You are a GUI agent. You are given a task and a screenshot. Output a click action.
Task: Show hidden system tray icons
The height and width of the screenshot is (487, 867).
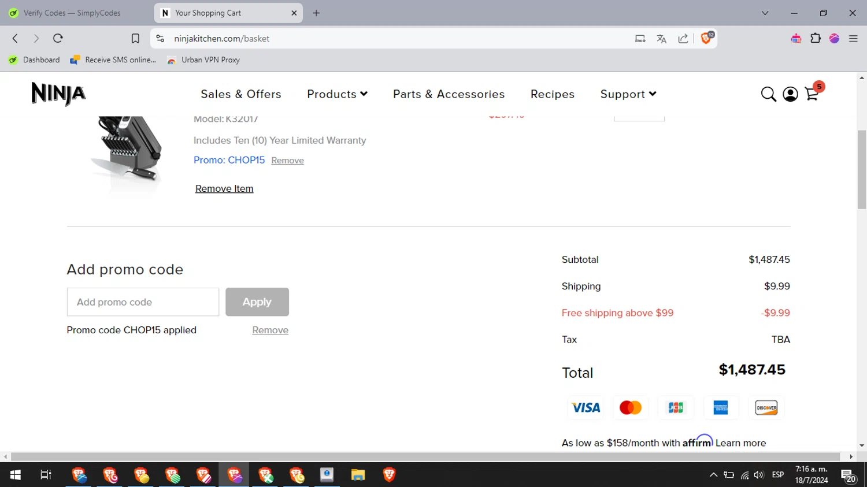tap(713, 475)
